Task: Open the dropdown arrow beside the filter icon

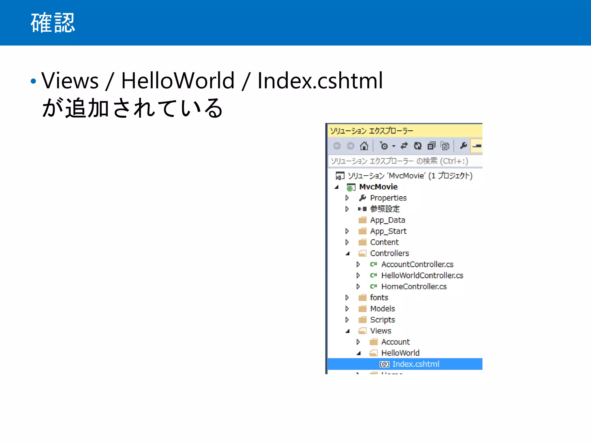Action: tap(394, 146)
